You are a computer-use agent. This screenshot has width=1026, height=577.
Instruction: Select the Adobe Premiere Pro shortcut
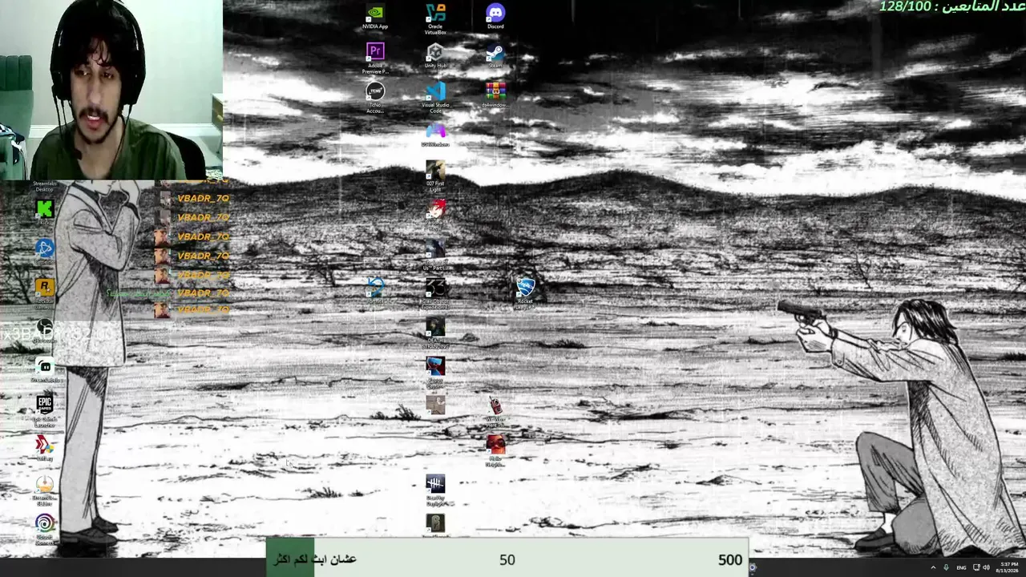(375, 59)
